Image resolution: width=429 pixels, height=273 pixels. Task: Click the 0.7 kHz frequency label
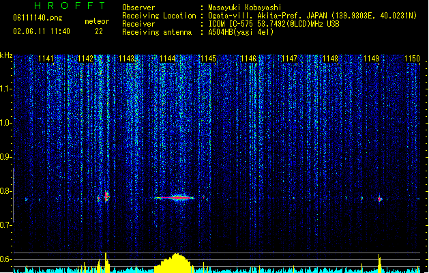5,225
